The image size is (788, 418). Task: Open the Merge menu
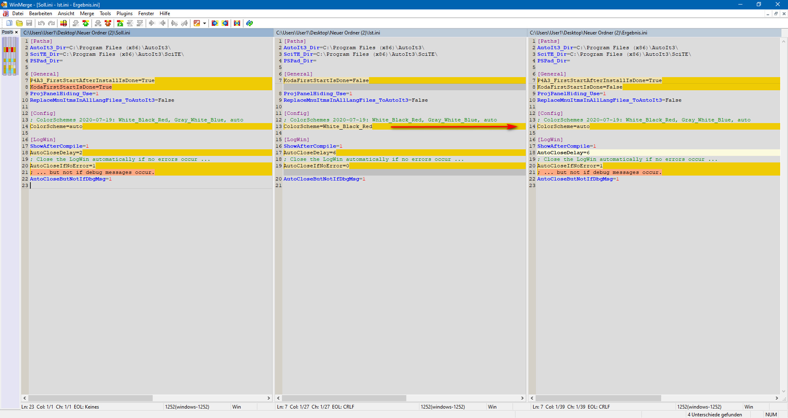tap(87, 14)
